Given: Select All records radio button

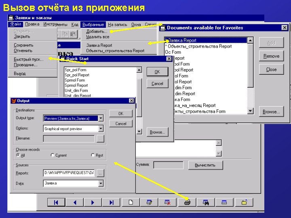Looking at the screenshot, I should (x=18, y=155).
